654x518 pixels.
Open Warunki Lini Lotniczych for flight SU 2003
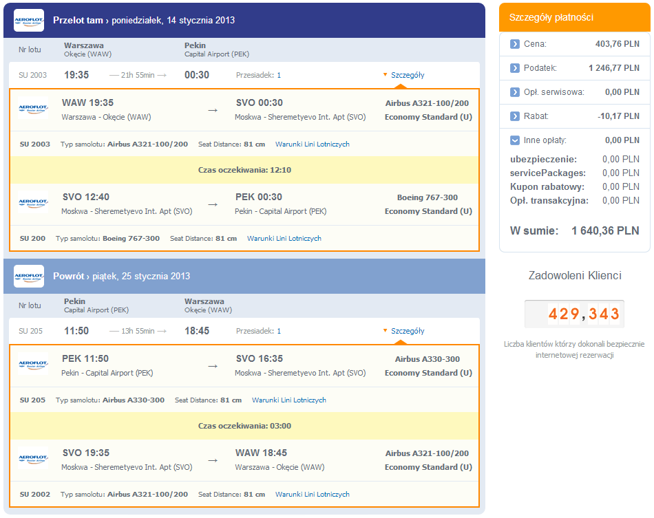click(x=312, y=144)
